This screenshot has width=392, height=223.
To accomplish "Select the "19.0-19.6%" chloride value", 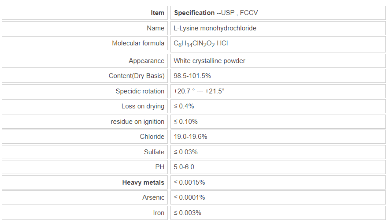I will pos(190,137).
